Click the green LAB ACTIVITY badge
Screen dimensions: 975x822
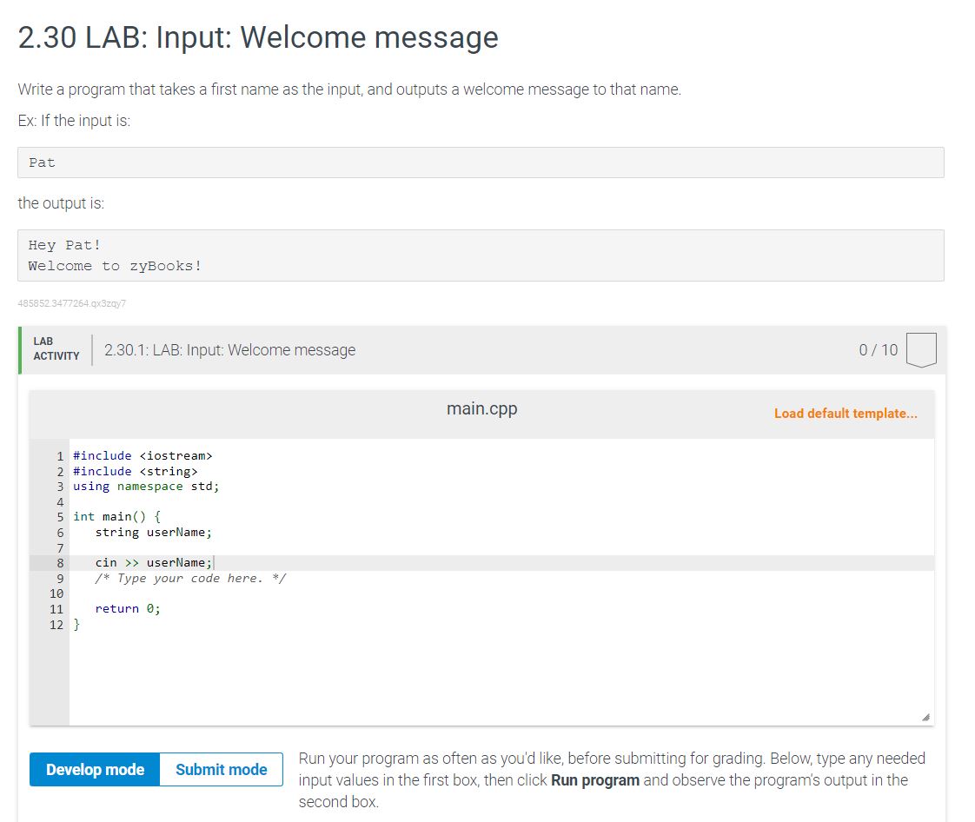point(56,349)
